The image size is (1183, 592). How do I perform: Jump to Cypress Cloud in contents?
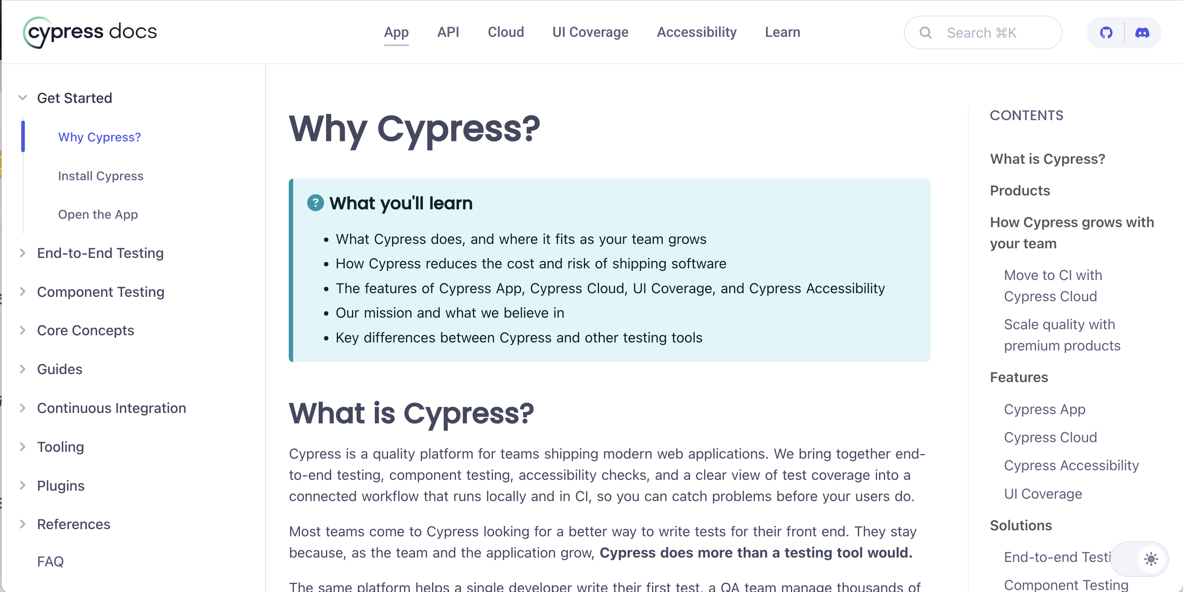pos(1050,437)
